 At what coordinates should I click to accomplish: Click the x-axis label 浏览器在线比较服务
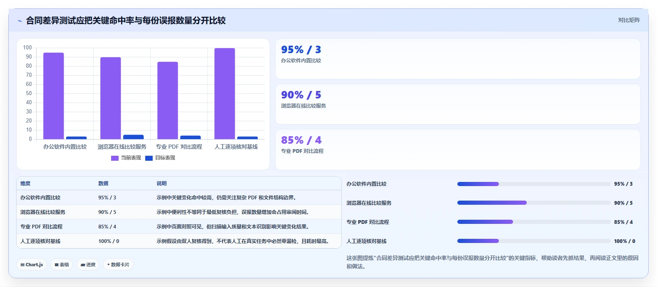122,147
